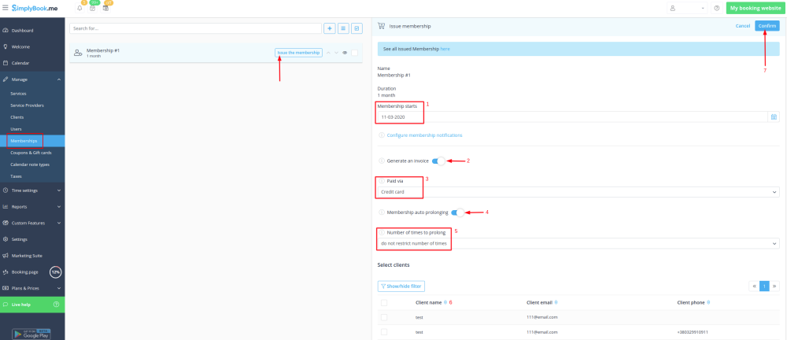Toggle the Generate an invoice switch
This screenshot has height=340, width=787.
pos(438,161)
